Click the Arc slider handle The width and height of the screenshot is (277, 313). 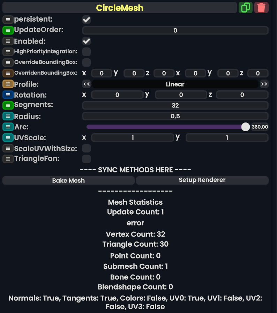coord(246,127)
